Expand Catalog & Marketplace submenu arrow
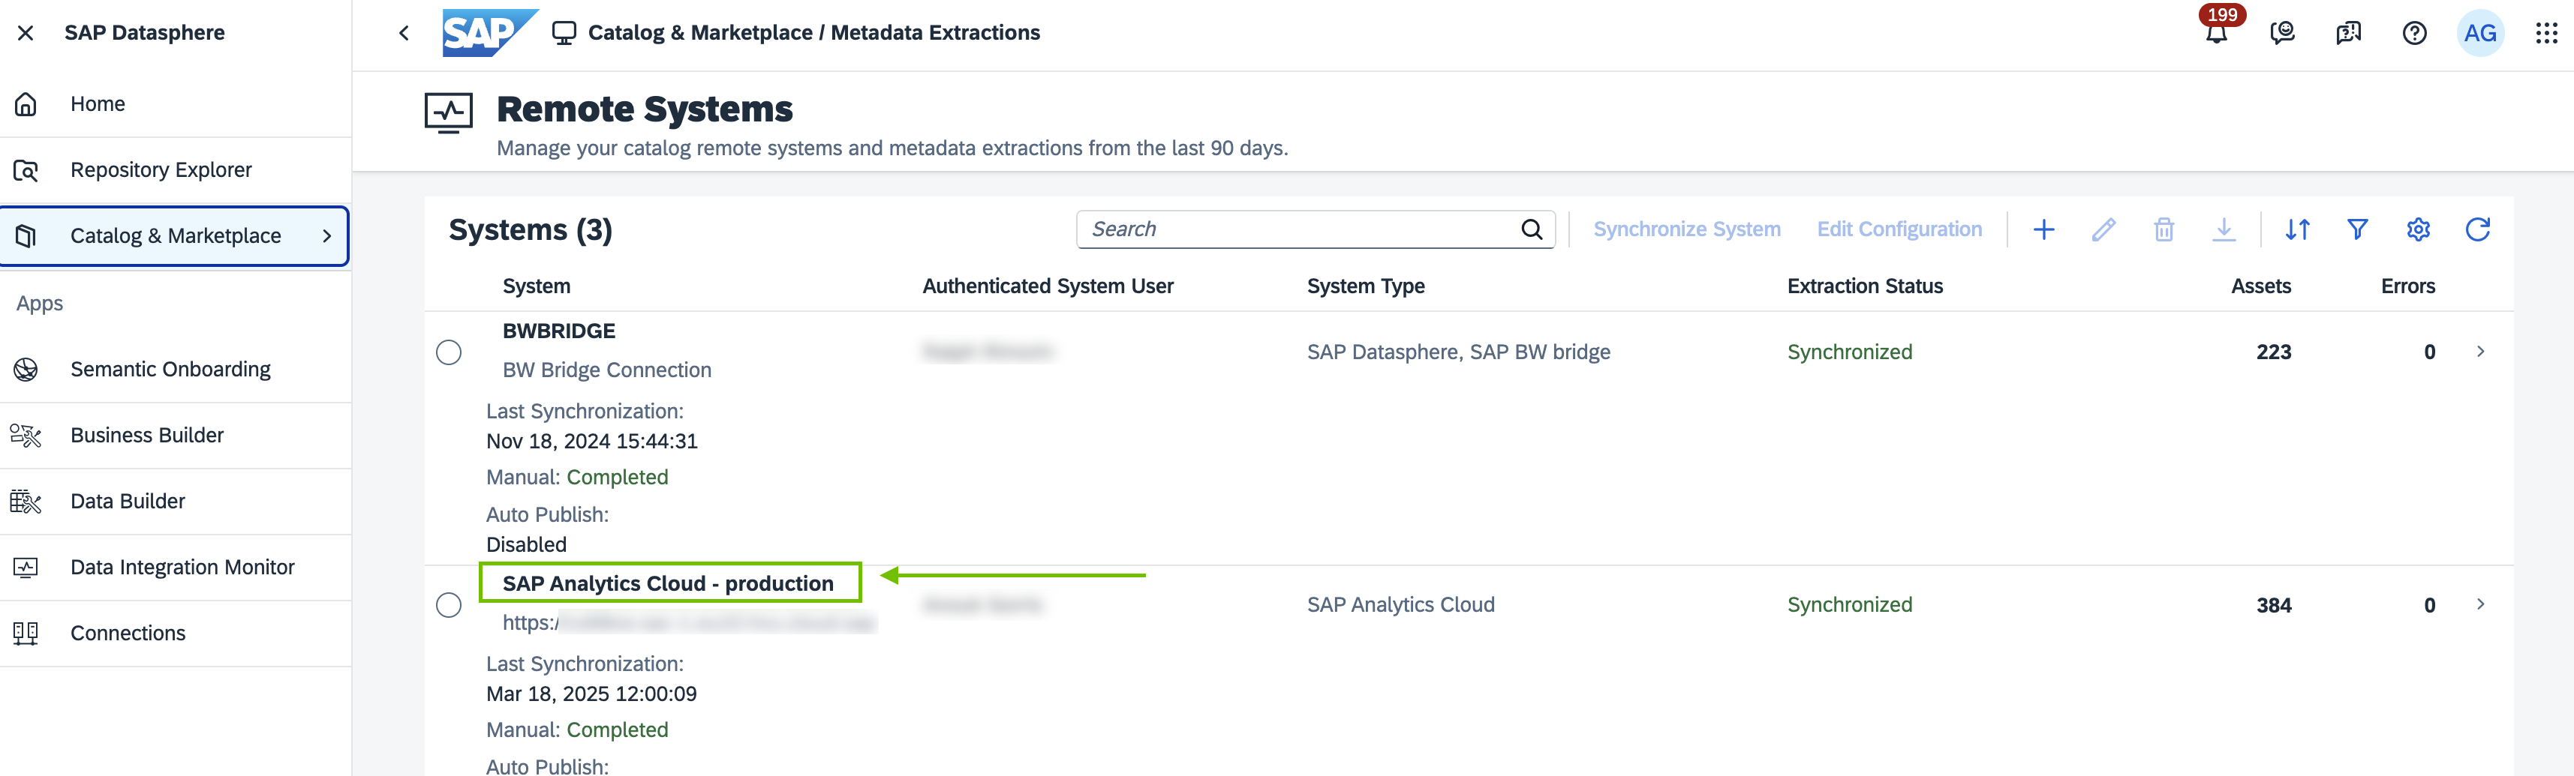The height and width of the screenshot is (776, 2574). 326,237
